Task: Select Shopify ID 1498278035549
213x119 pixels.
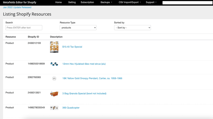Action: point(36,108)
